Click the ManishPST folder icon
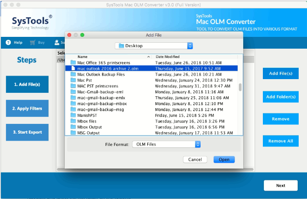This screenshot has width=307, height=199. click(74, 115)
